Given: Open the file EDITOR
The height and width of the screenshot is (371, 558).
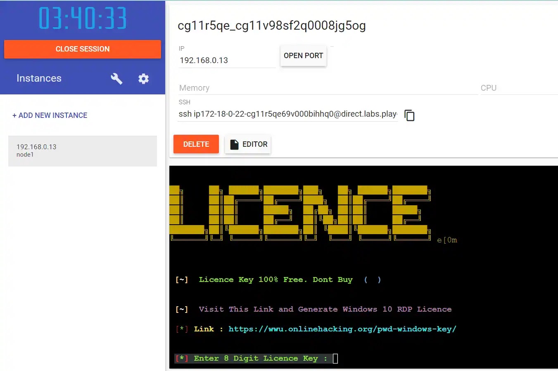Looking at the screenshot, I should [x=248, y=144].
